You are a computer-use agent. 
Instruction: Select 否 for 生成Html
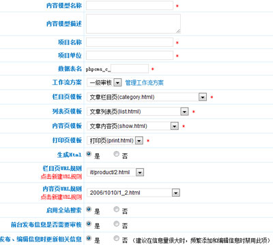(x=117, y=154)
